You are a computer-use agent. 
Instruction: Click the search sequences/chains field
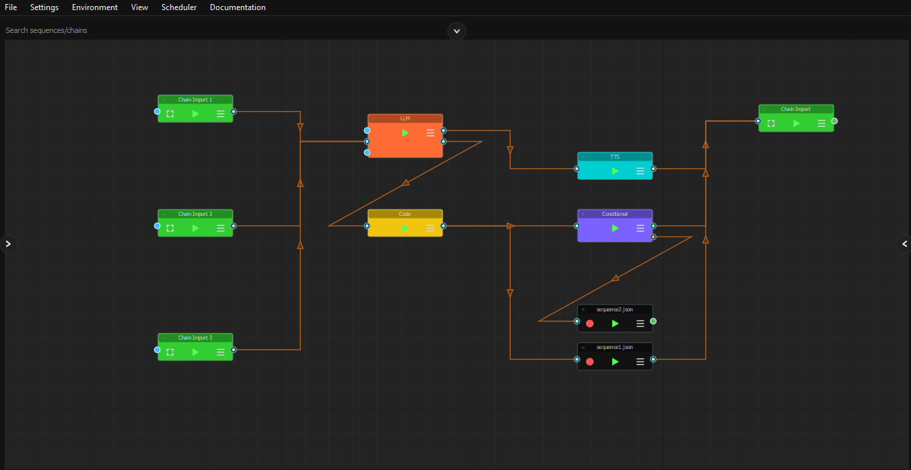(x=135, y=30)
